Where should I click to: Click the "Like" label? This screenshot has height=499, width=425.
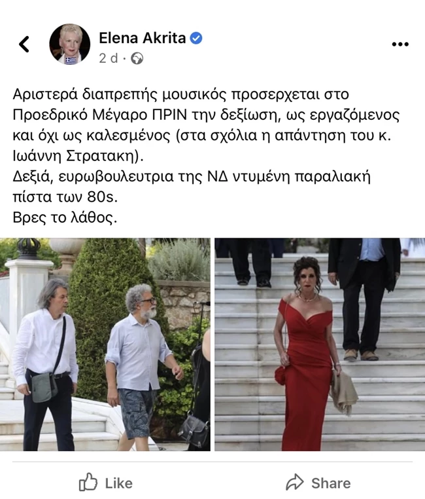coord(119,483)
